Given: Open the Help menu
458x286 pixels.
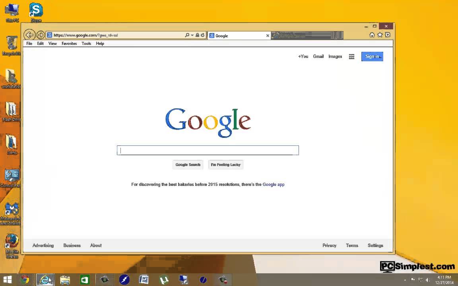Looking at the screenshot, I should coord(100,43).
